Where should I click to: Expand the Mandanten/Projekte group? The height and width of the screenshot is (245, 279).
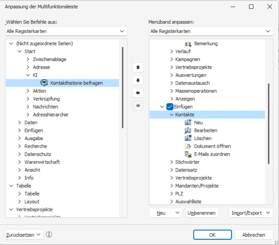click(x=172, y=186)
